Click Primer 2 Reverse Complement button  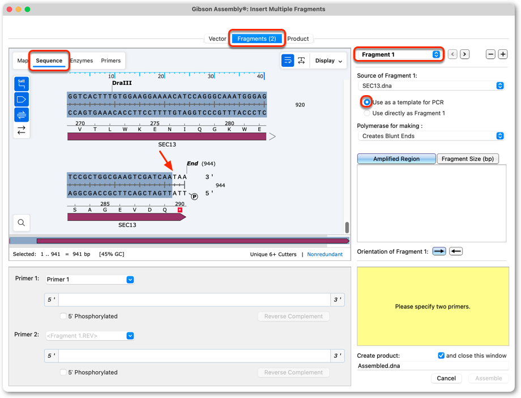click(293, 372)
